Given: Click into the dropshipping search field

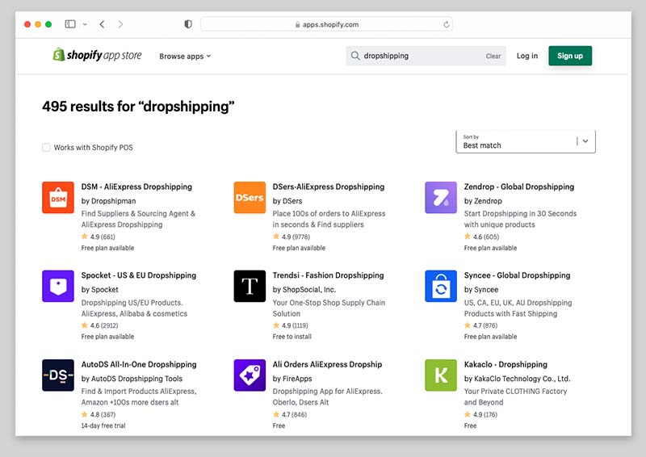Looking at the screenshot, I should pos(426,56).
